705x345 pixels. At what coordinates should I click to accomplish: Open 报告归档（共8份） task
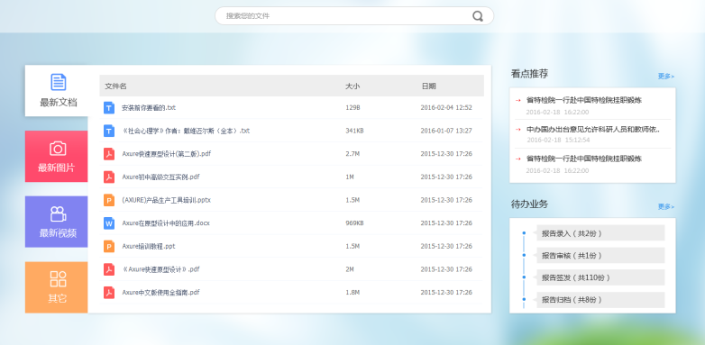click(x=600, y=300)
